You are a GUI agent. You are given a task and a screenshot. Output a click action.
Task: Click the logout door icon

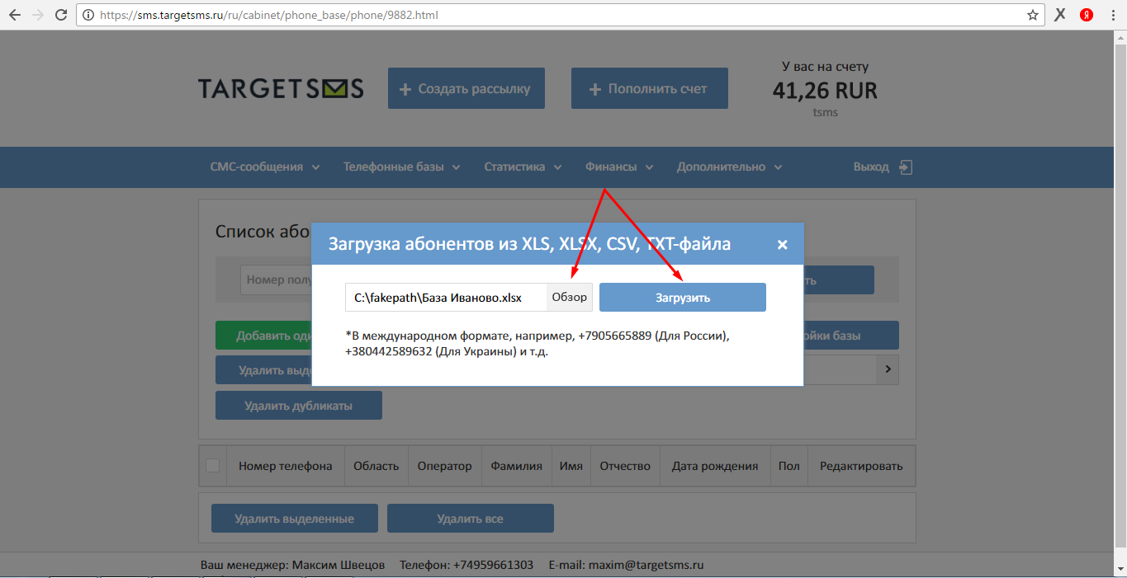[x=906, y=167]
